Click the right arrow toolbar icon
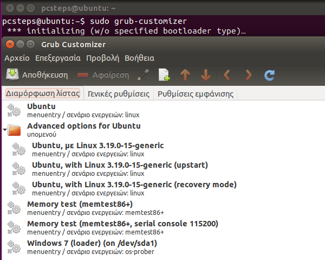Viewport: 325px width, 260px height. 249,75
